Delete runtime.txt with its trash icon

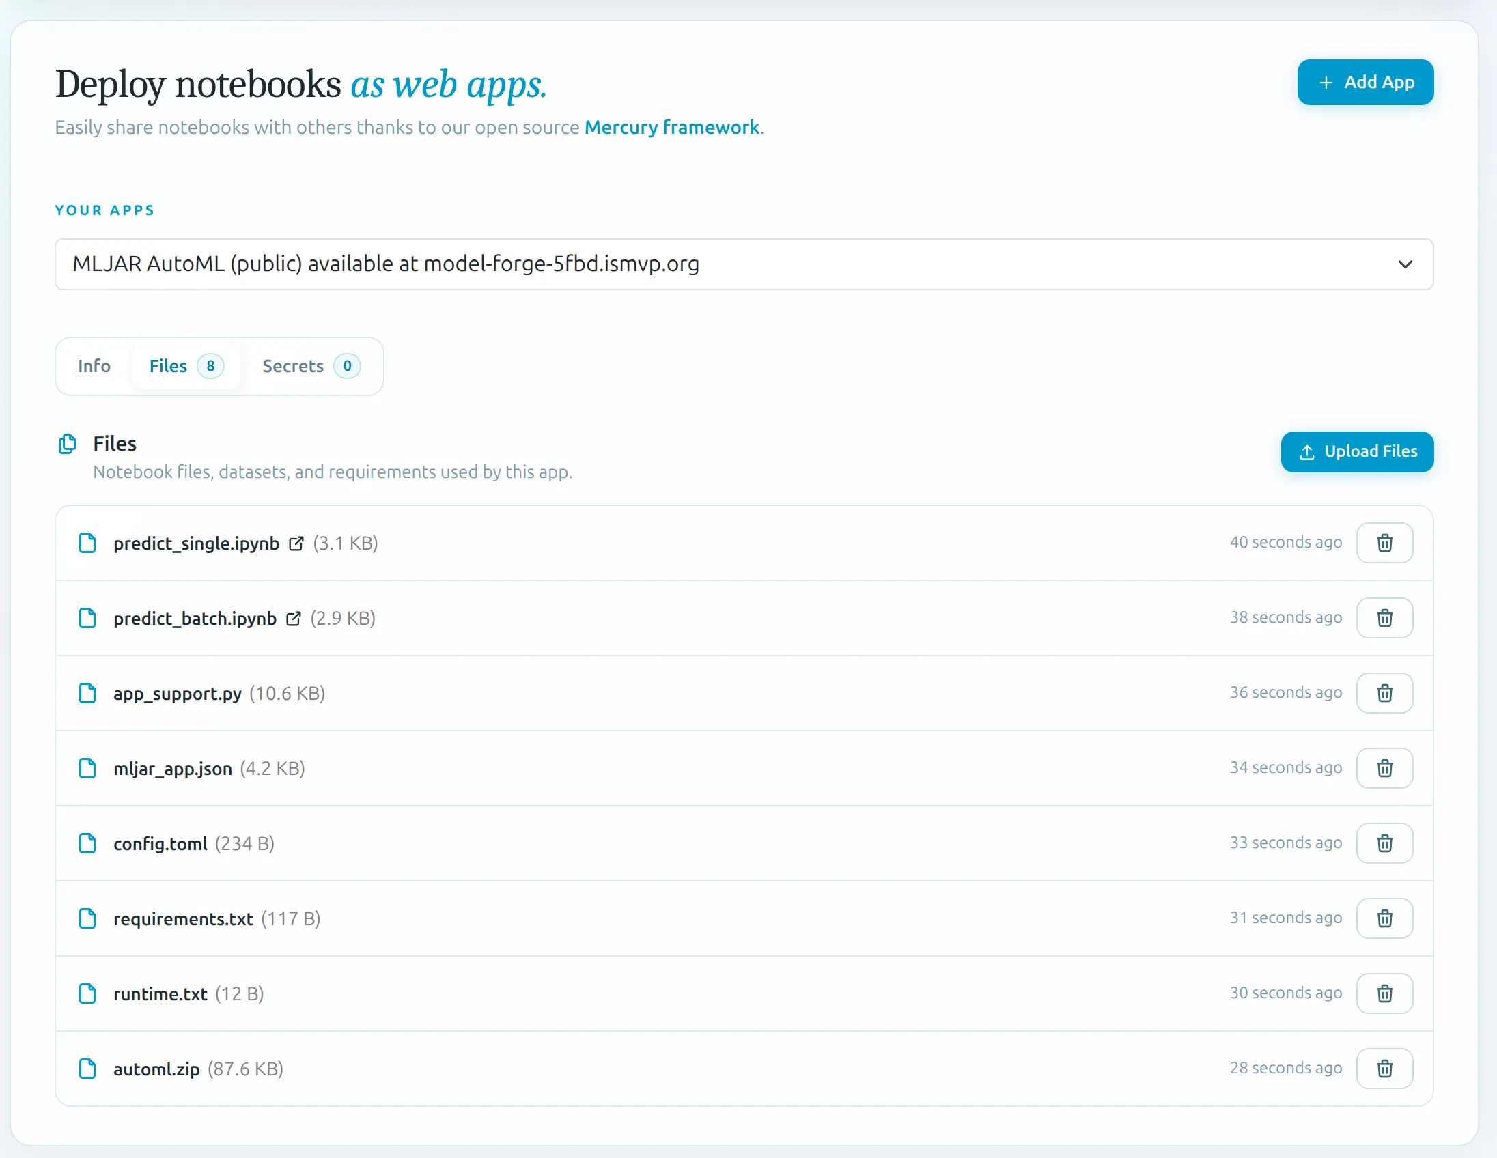pyautogui.click(x=1384, y=993)
